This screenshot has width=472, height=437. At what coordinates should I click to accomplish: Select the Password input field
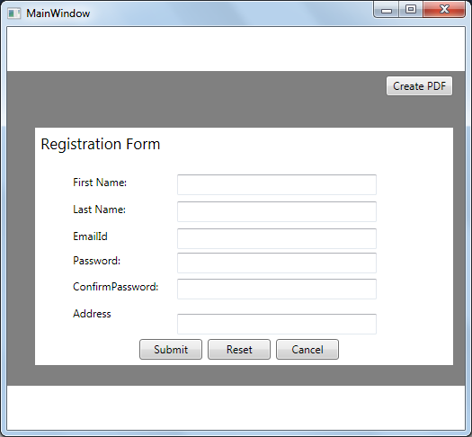click(277, 263)
